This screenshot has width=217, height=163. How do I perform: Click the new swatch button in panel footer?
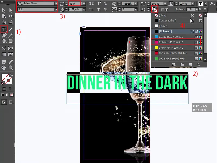pyautogui.click(x=190, y=65)
